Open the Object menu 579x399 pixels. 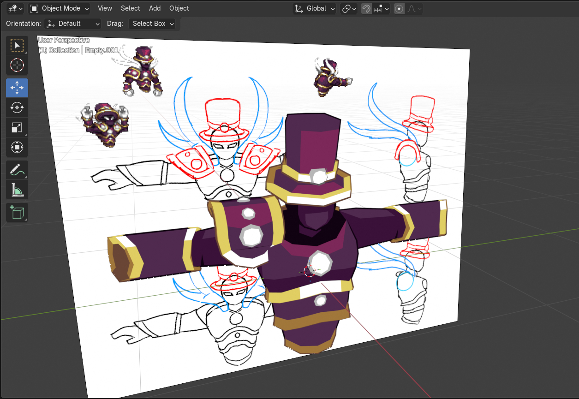point(179,8)
